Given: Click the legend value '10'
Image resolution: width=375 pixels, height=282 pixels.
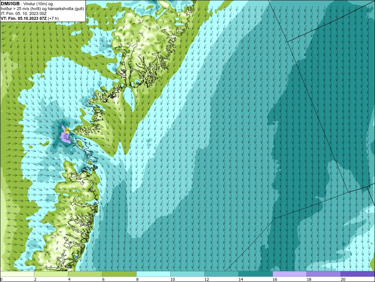Looking at the screenshot, I should tap(172, 279).
